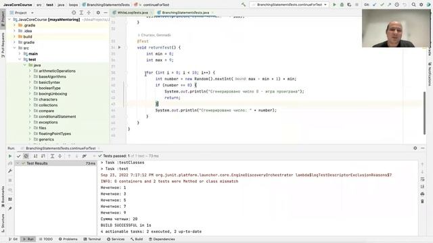The height and width of the screenshot is (243, 433).
Task: Open IDE settings gear in top toolbar
Action: pos(421,5)
